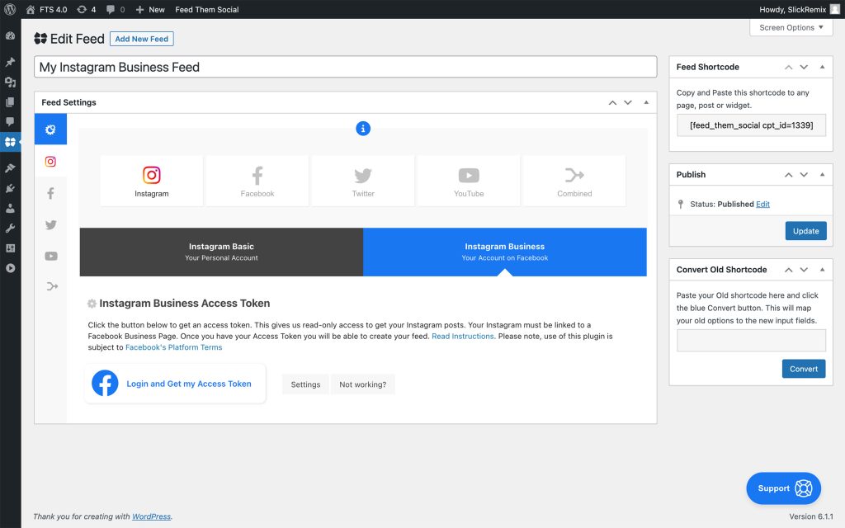Open Comments from the admin sidebar
This screenshot has width=845, height=528.
coord(10,122)
